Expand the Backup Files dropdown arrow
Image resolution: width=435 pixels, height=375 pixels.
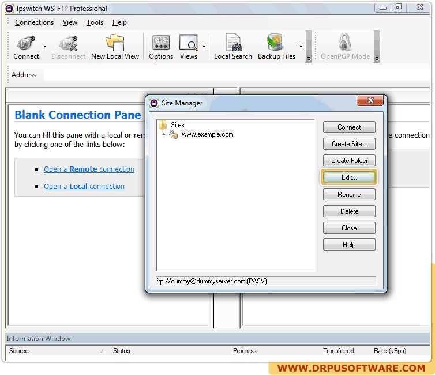tap(301, 47)
